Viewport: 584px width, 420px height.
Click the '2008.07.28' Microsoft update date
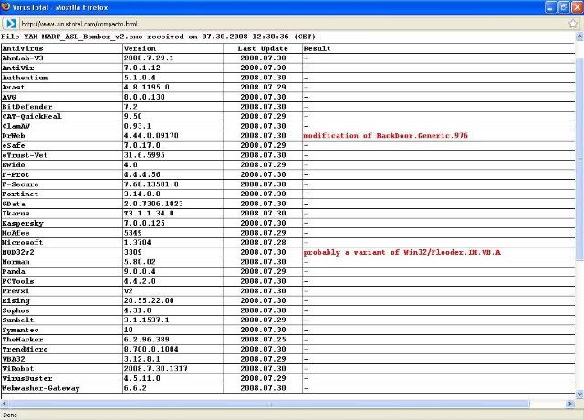tap(263, 243)
